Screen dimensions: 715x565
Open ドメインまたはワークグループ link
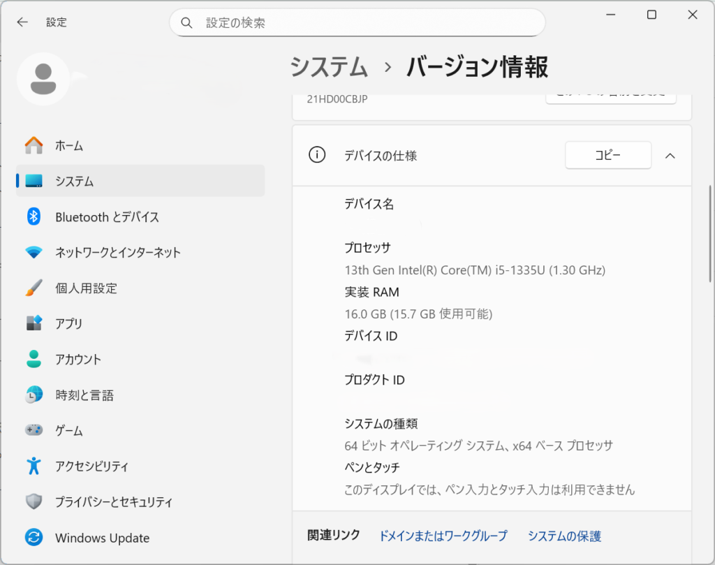coord(443,536)
